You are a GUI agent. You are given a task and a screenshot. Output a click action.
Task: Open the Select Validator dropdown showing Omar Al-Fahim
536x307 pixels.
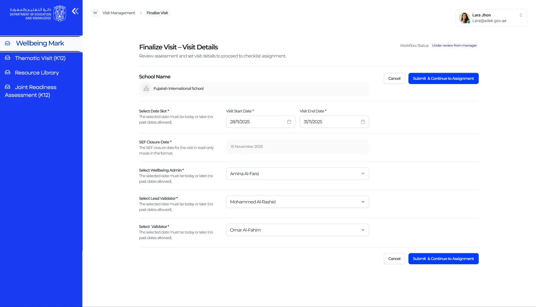click(x=297, y=230)
